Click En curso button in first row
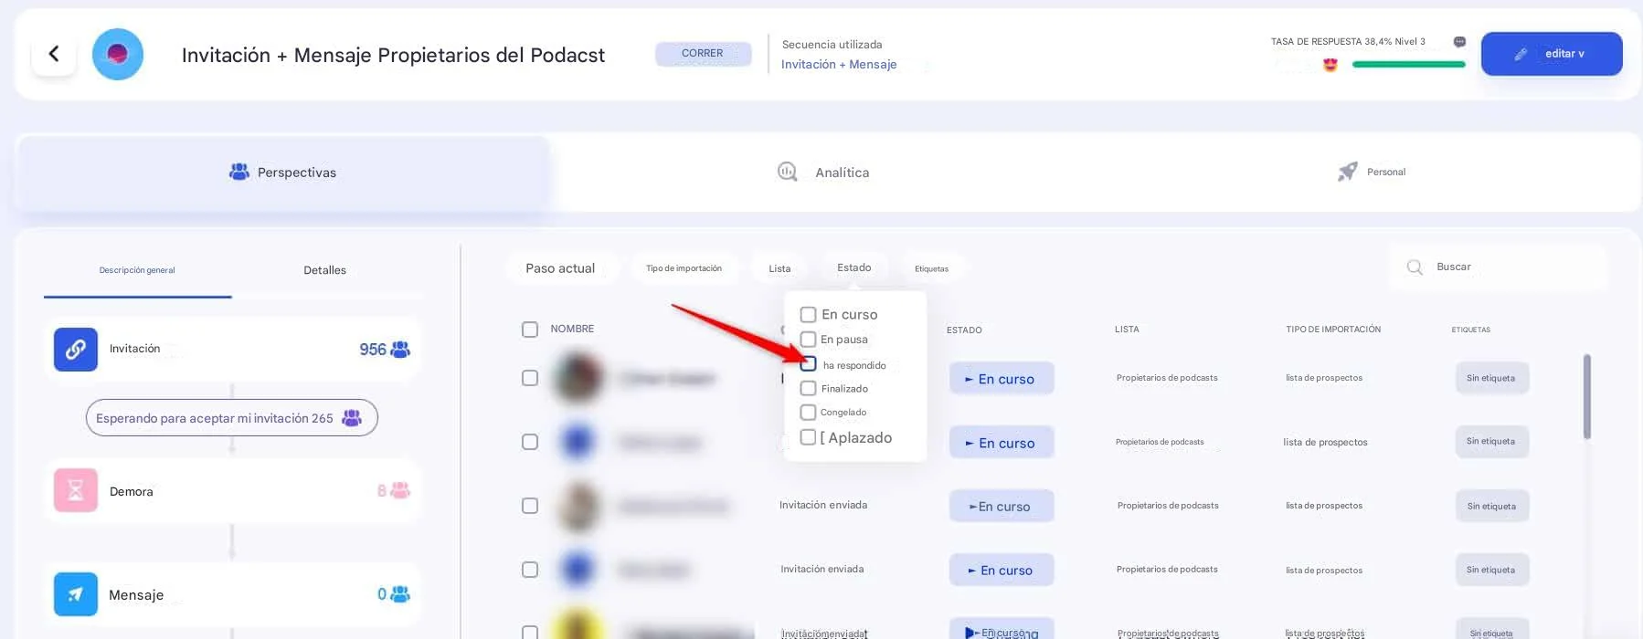The height and width of the screenshot is (639, 1643). [1002, 378]
